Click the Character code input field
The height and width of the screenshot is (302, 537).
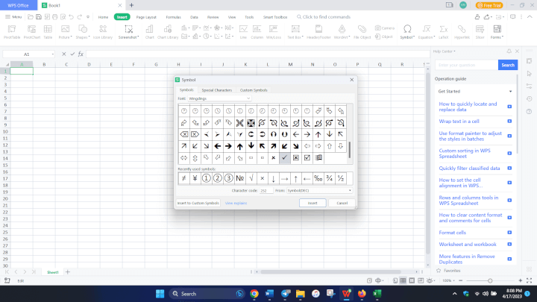(x=266, y=190)
